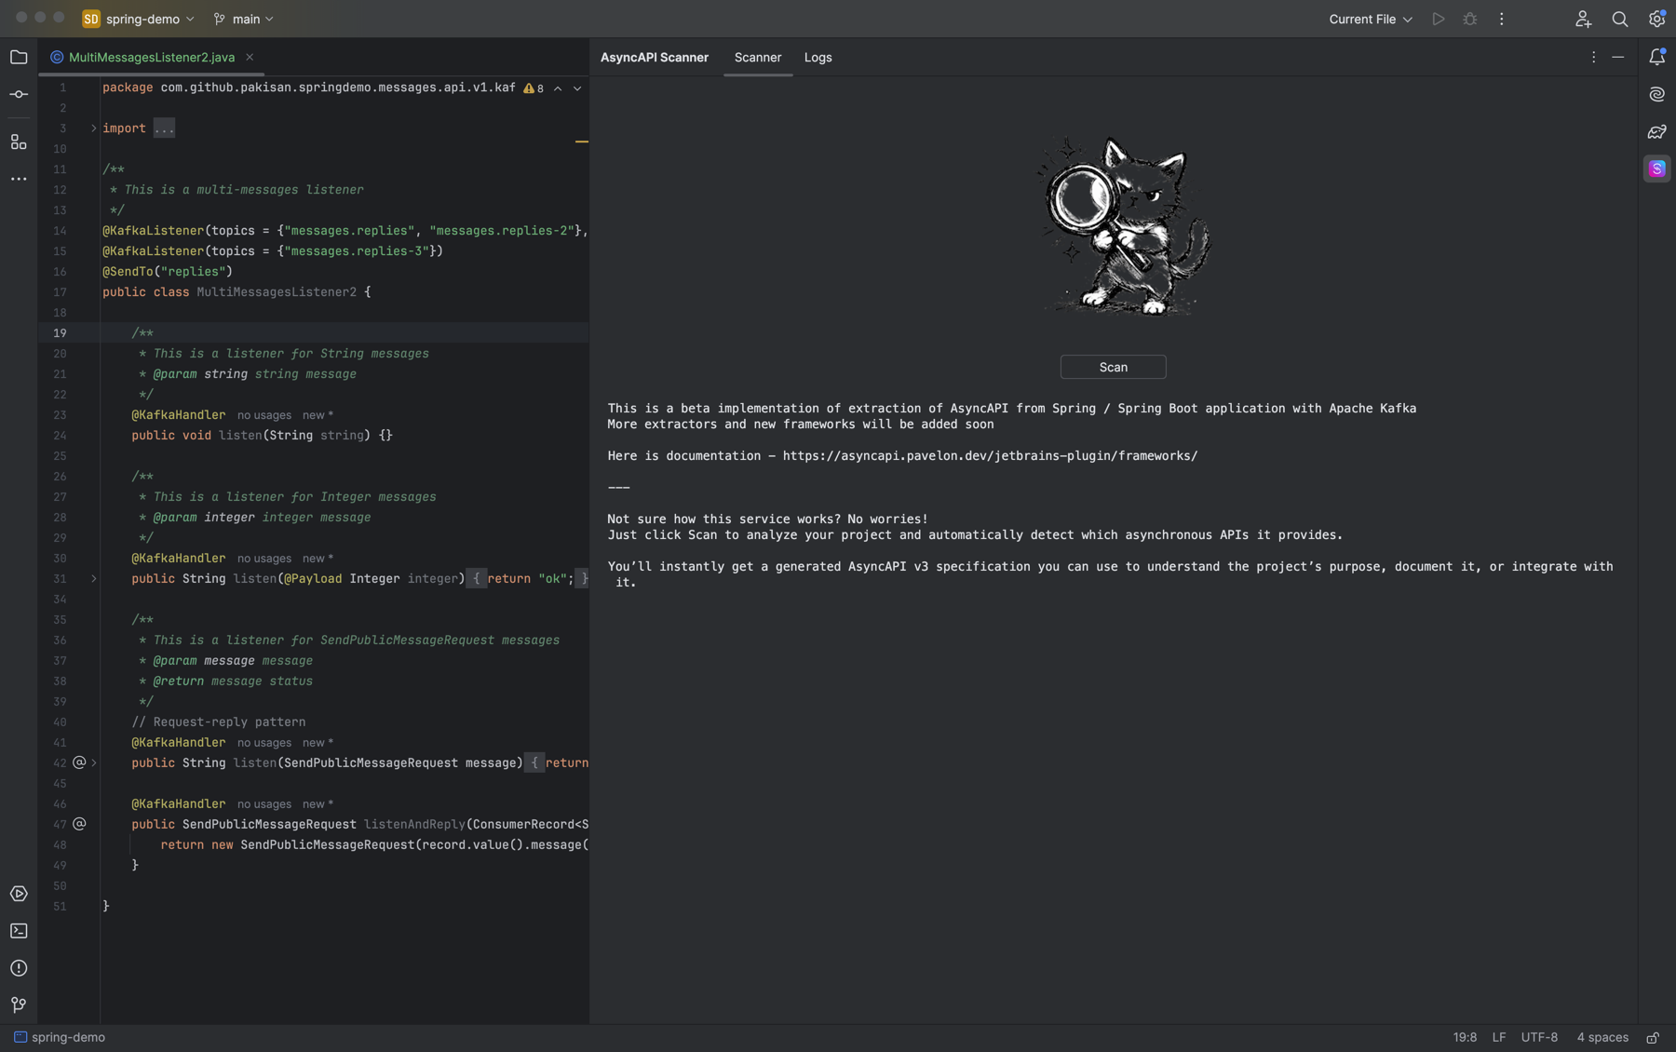1676x1052 pixels.
Task: Open the asyncapi.pavelon.dev documentation link
Action: coord(990,455)
